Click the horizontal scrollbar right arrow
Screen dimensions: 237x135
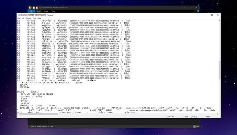217,114
